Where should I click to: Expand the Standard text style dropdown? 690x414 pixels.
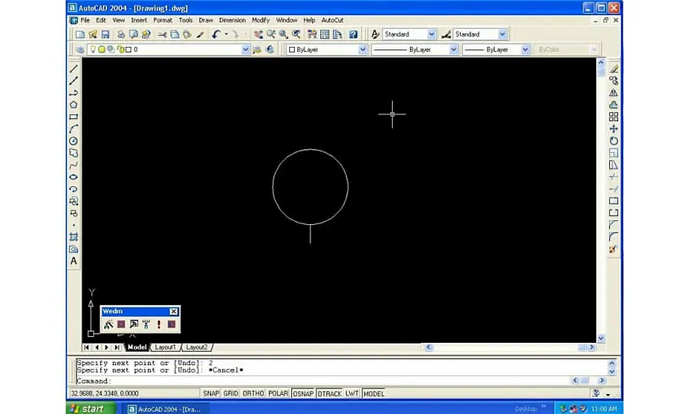[432, 34]
